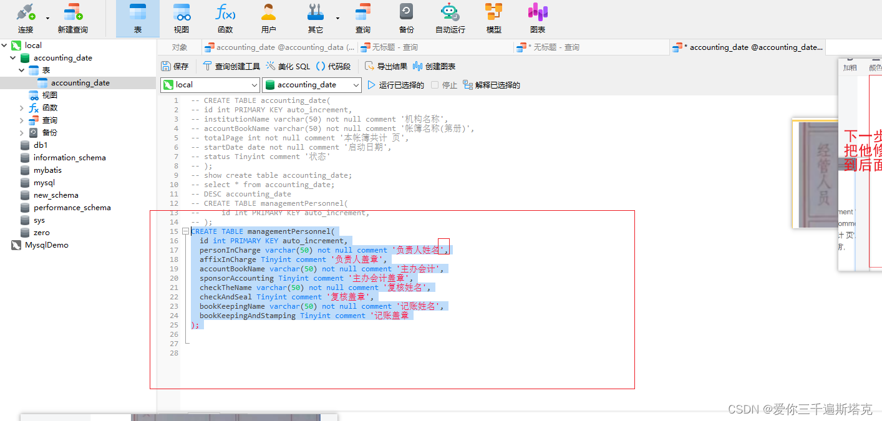
Task: Open the 视图 (Views) icon
Action: pyautogui.click(x=181, y=18)
